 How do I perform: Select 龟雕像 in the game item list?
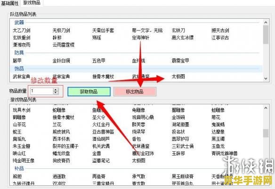[138, 110]
